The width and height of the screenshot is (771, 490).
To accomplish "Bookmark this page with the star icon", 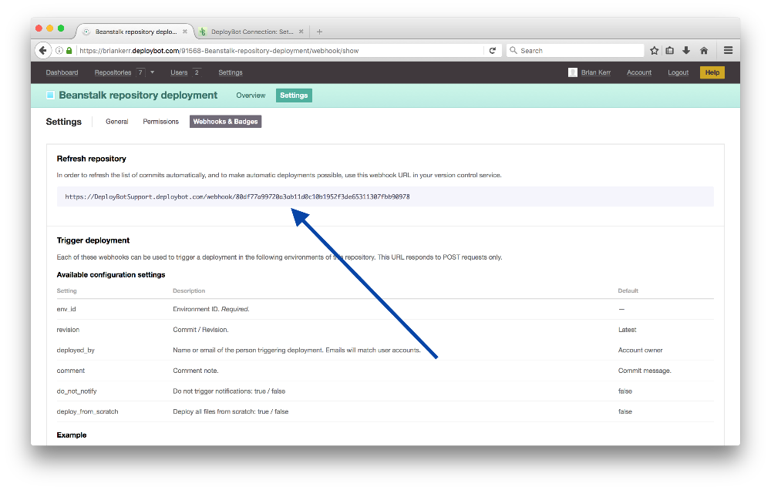I will [654, 51].
